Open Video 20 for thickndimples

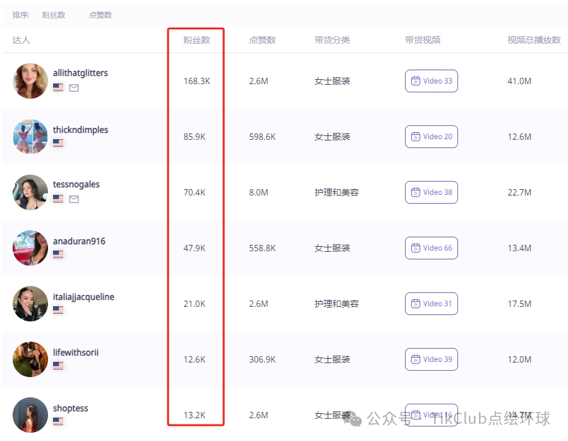(431, 137)
